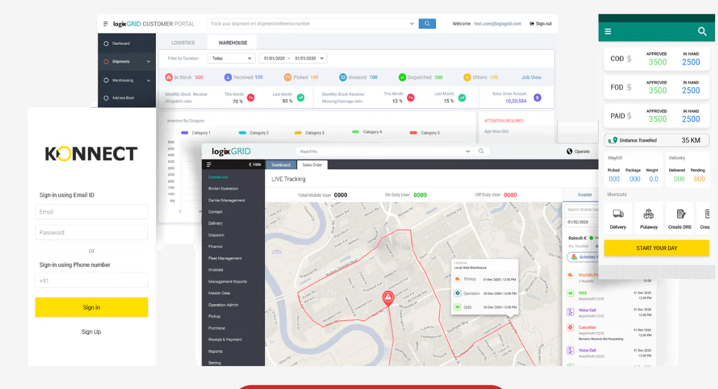The image size is (718, 389).
Task: Click Operation gear icon in map popup
Action: (458, 293)
